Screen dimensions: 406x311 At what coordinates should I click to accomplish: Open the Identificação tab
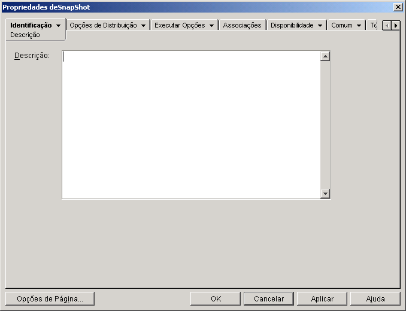tap(31, 25)
